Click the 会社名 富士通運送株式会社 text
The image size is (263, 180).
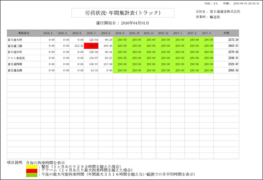point(218,11)
